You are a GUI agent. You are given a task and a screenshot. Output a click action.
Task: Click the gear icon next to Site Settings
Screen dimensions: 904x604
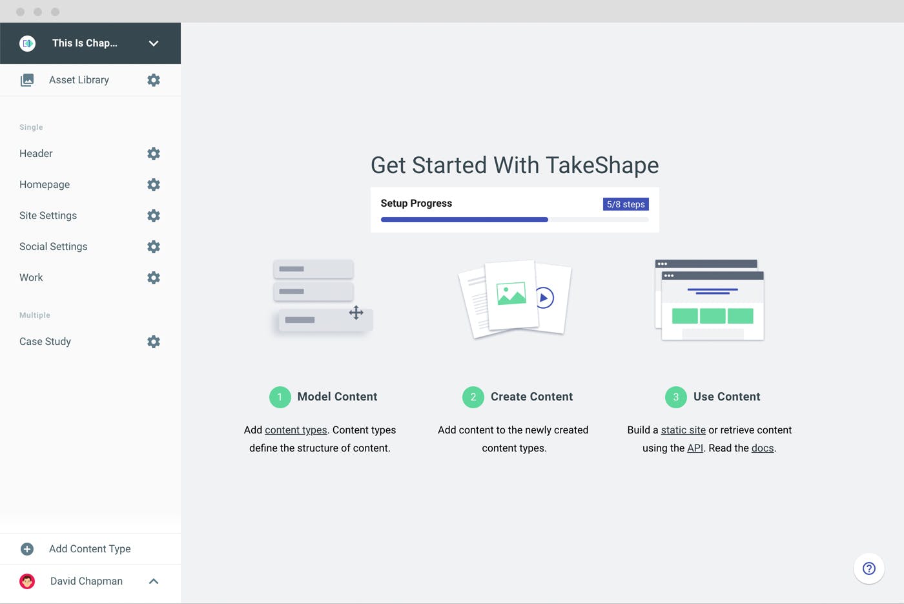(154, 216)
